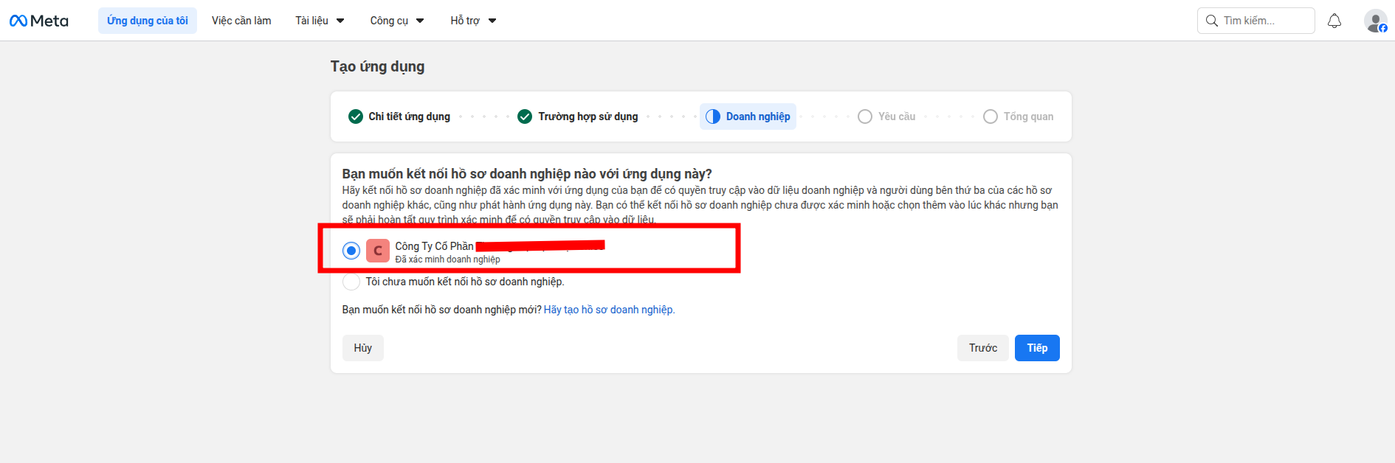This screenshot has height=463, width=1395.
Task: Click the search magnifier icon
Action: [x=1211, y=21]
